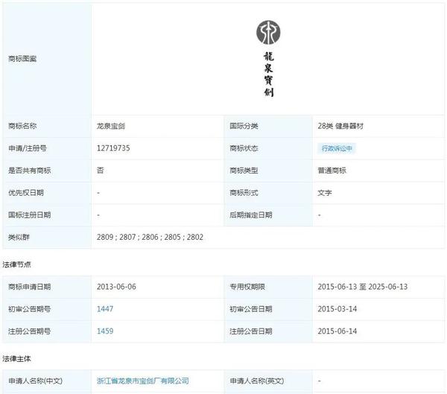Click the 龙泉宝剑 trademark logo image
Image resolution: width=447 pixels, height=394 pixels.
click(x=268, y=59)
